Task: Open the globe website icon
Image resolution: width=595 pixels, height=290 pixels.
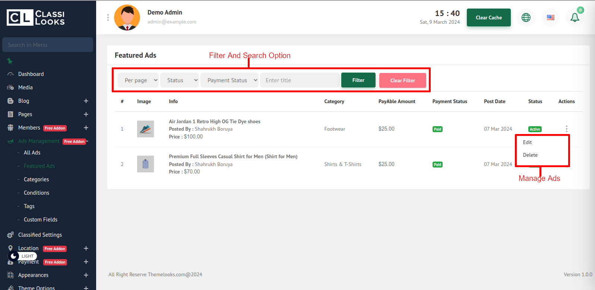Action: [526, 17]
